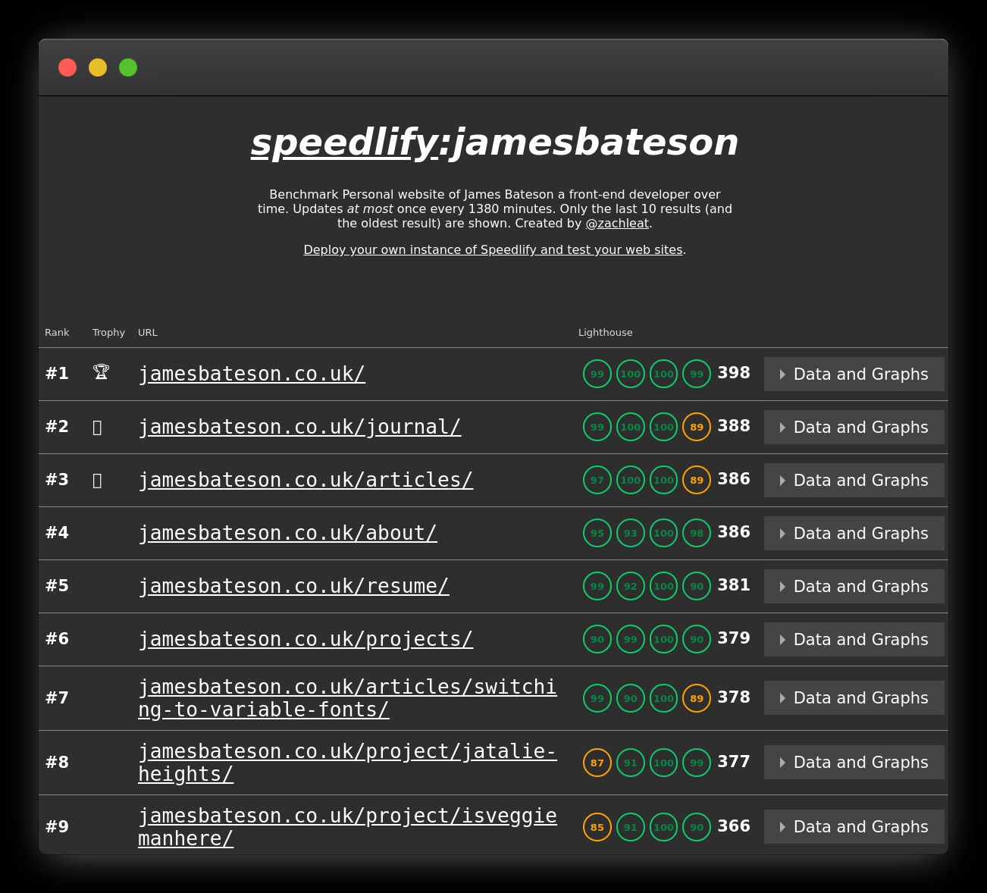Open the project/jatalie-heights/ link
The width and height of the screenshot is (987, 893).
click(x=347, y=763)
